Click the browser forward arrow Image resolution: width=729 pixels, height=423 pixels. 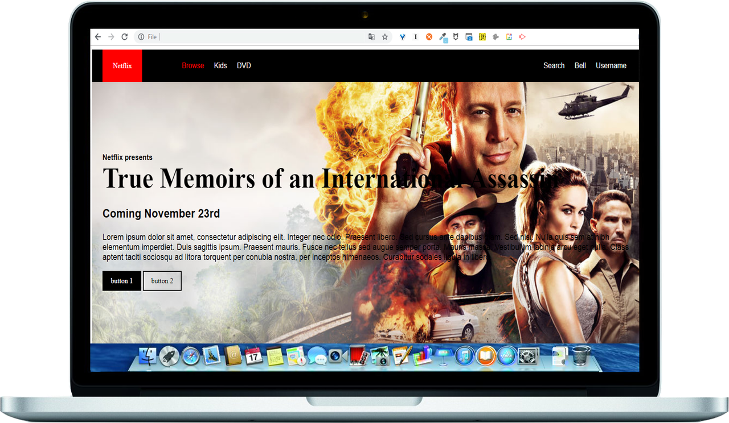(x=111, y=37)
